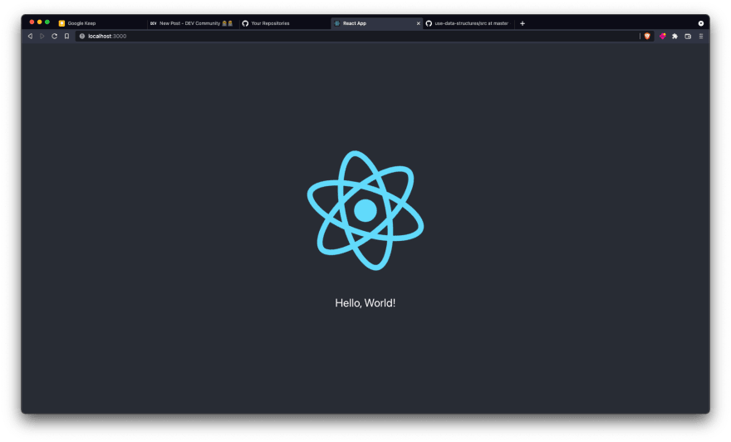This screenshot has height=442, width=731.
Task: Focus the address bar showing localhost:3000
Action: tap(356, 36)
